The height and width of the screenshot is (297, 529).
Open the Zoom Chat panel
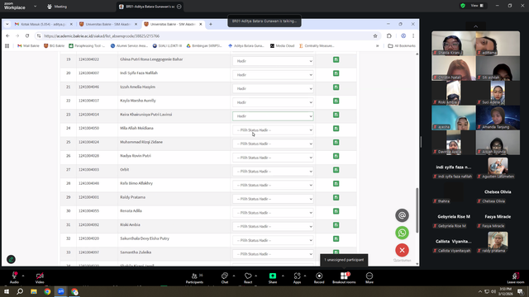pyautogui.click(x=225, y=278)
